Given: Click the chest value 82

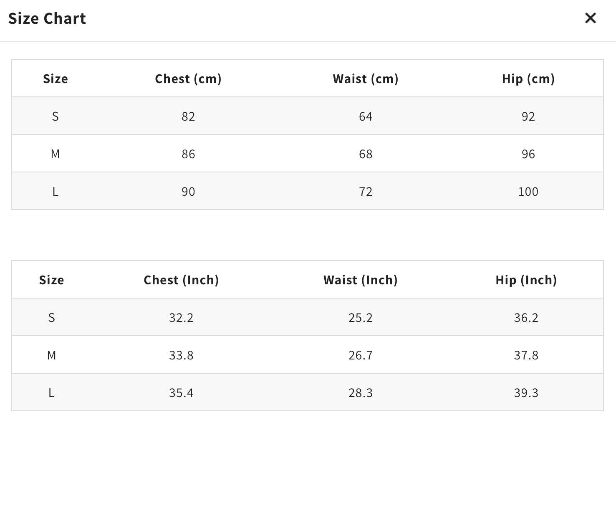Looking at the screenshot, I should 188,116.
